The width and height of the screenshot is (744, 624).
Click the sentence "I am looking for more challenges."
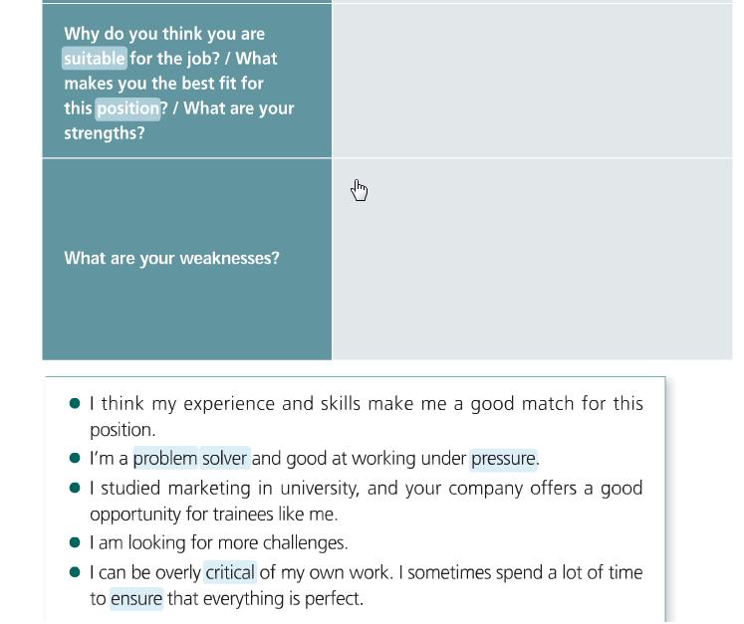point(217,543)
